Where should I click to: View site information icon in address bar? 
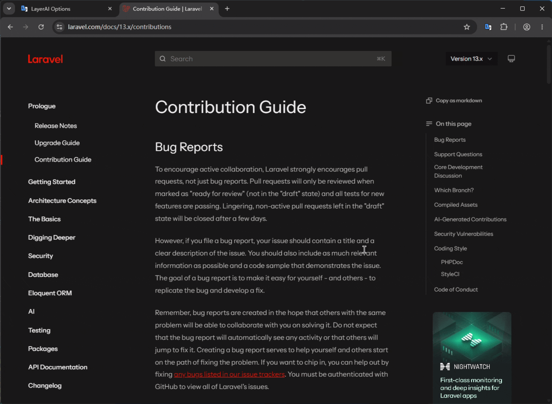tap(59, 27)
